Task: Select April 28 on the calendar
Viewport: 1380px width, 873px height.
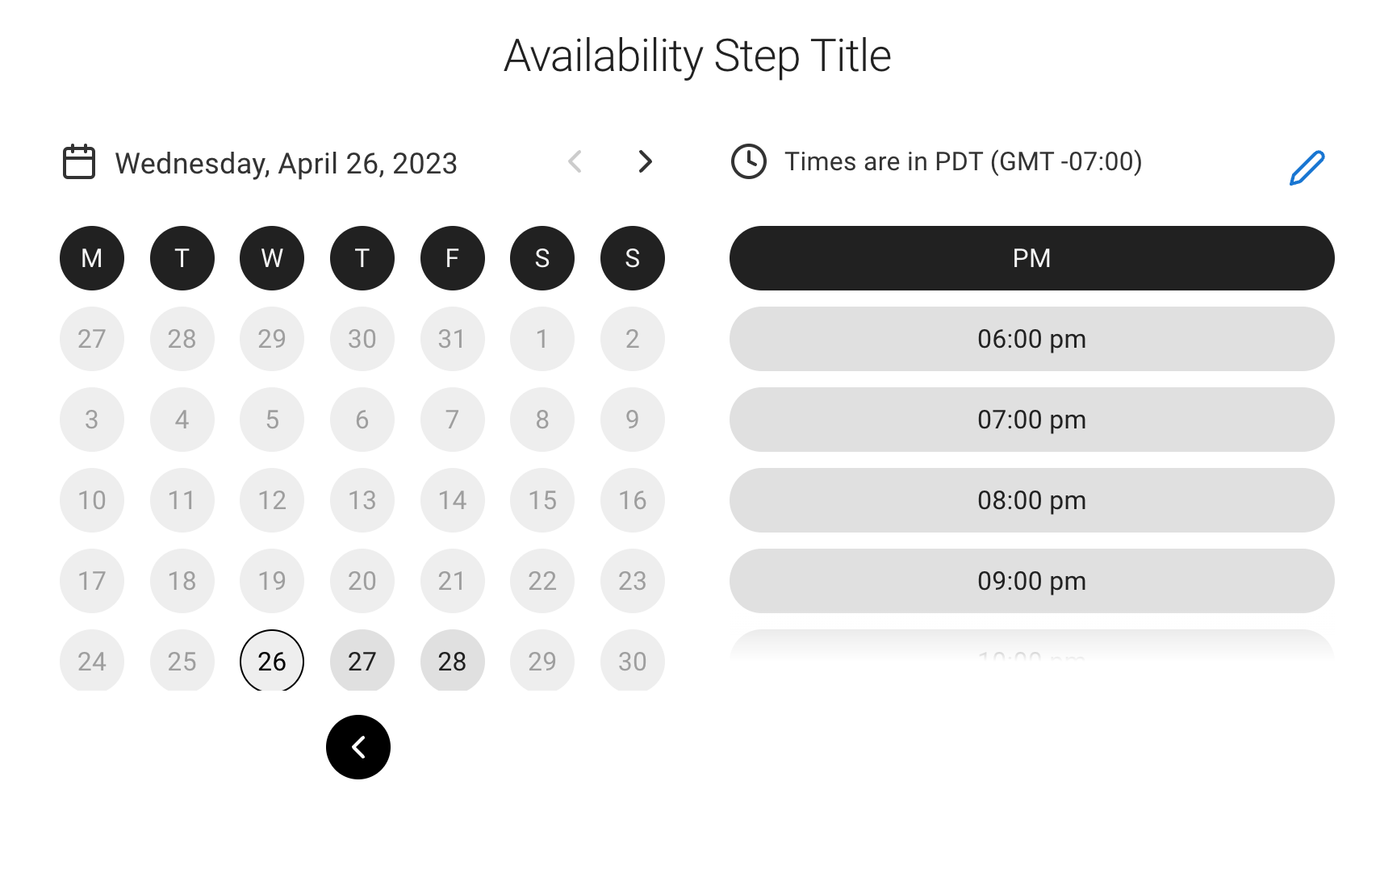Action: pos(453,661)
